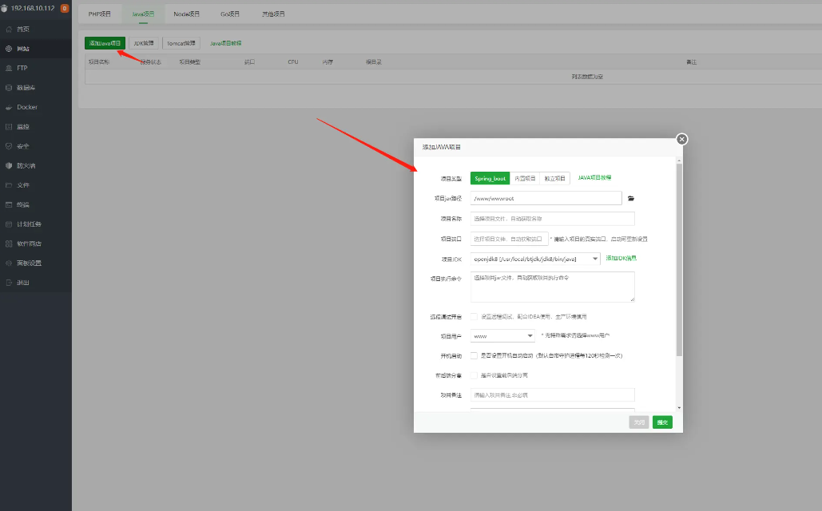The width and height of the screenshot is (822, 511).
Task: Select the 内置项目 project type option
Action: (x=525, y=179)
